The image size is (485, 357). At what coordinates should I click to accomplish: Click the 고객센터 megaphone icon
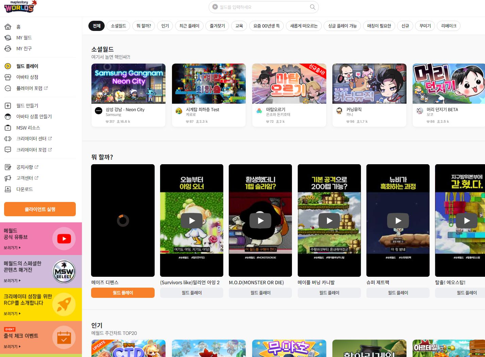pyautogui.click(x=8, y=178)
